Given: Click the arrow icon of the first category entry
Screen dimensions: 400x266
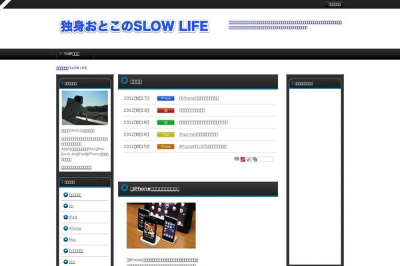Looking at the screenshot, I should coord(65,195).
